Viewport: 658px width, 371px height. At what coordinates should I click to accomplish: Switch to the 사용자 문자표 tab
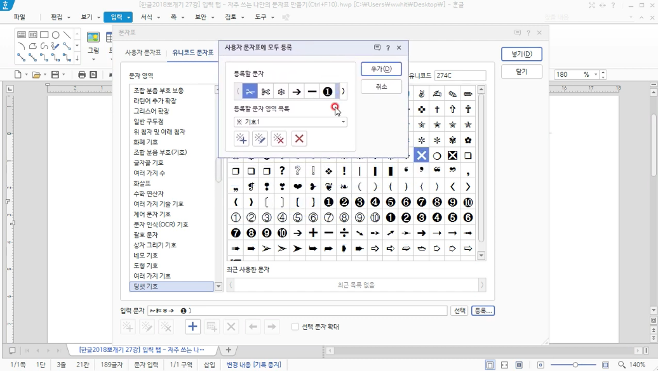[x=143, y=53]
